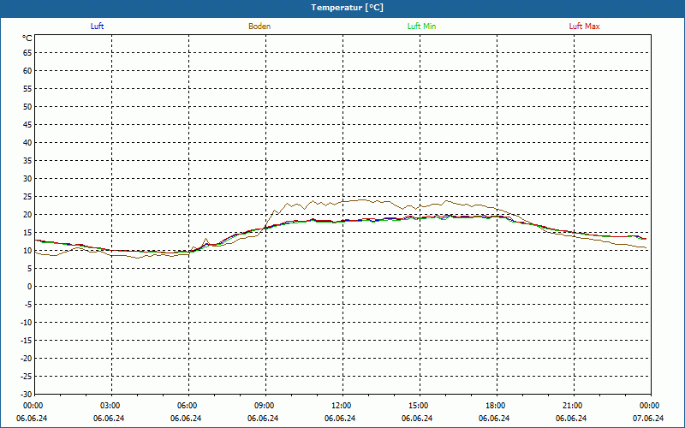
Task: Click the 06:00 time axis label
Action: 188,406
